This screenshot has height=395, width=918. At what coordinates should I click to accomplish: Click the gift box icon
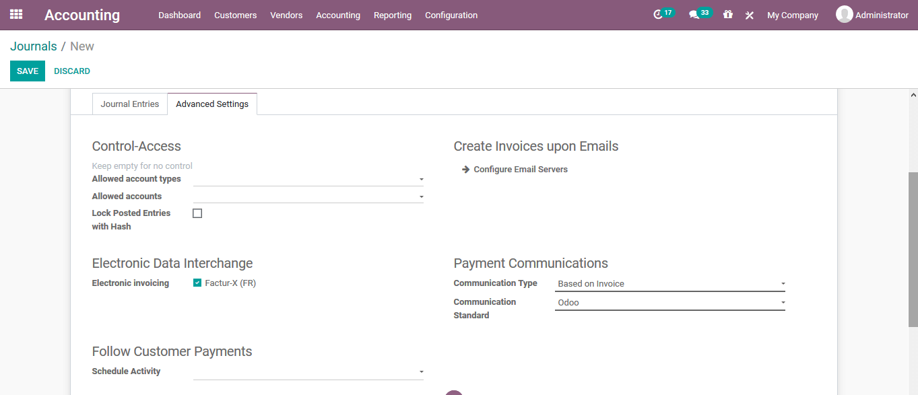[727, 14]
